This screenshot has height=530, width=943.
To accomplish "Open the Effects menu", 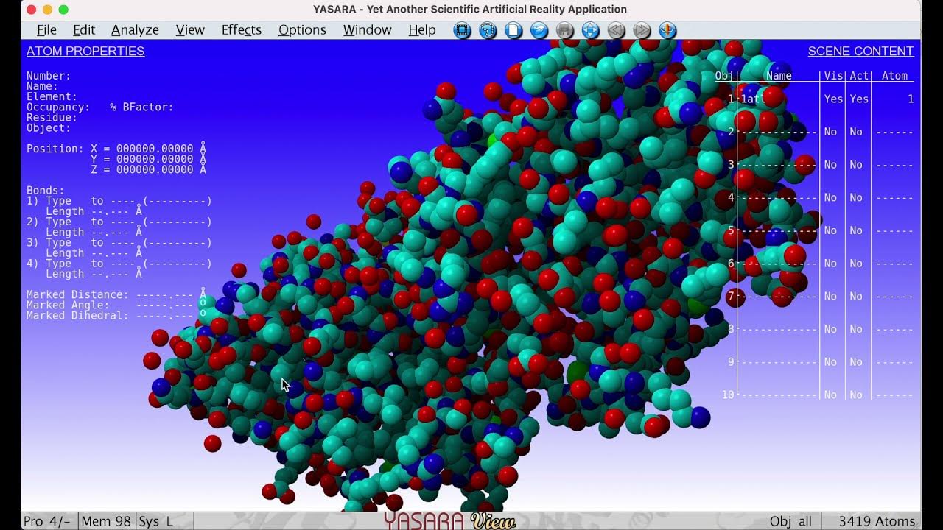I will click(x=241, y=29).
